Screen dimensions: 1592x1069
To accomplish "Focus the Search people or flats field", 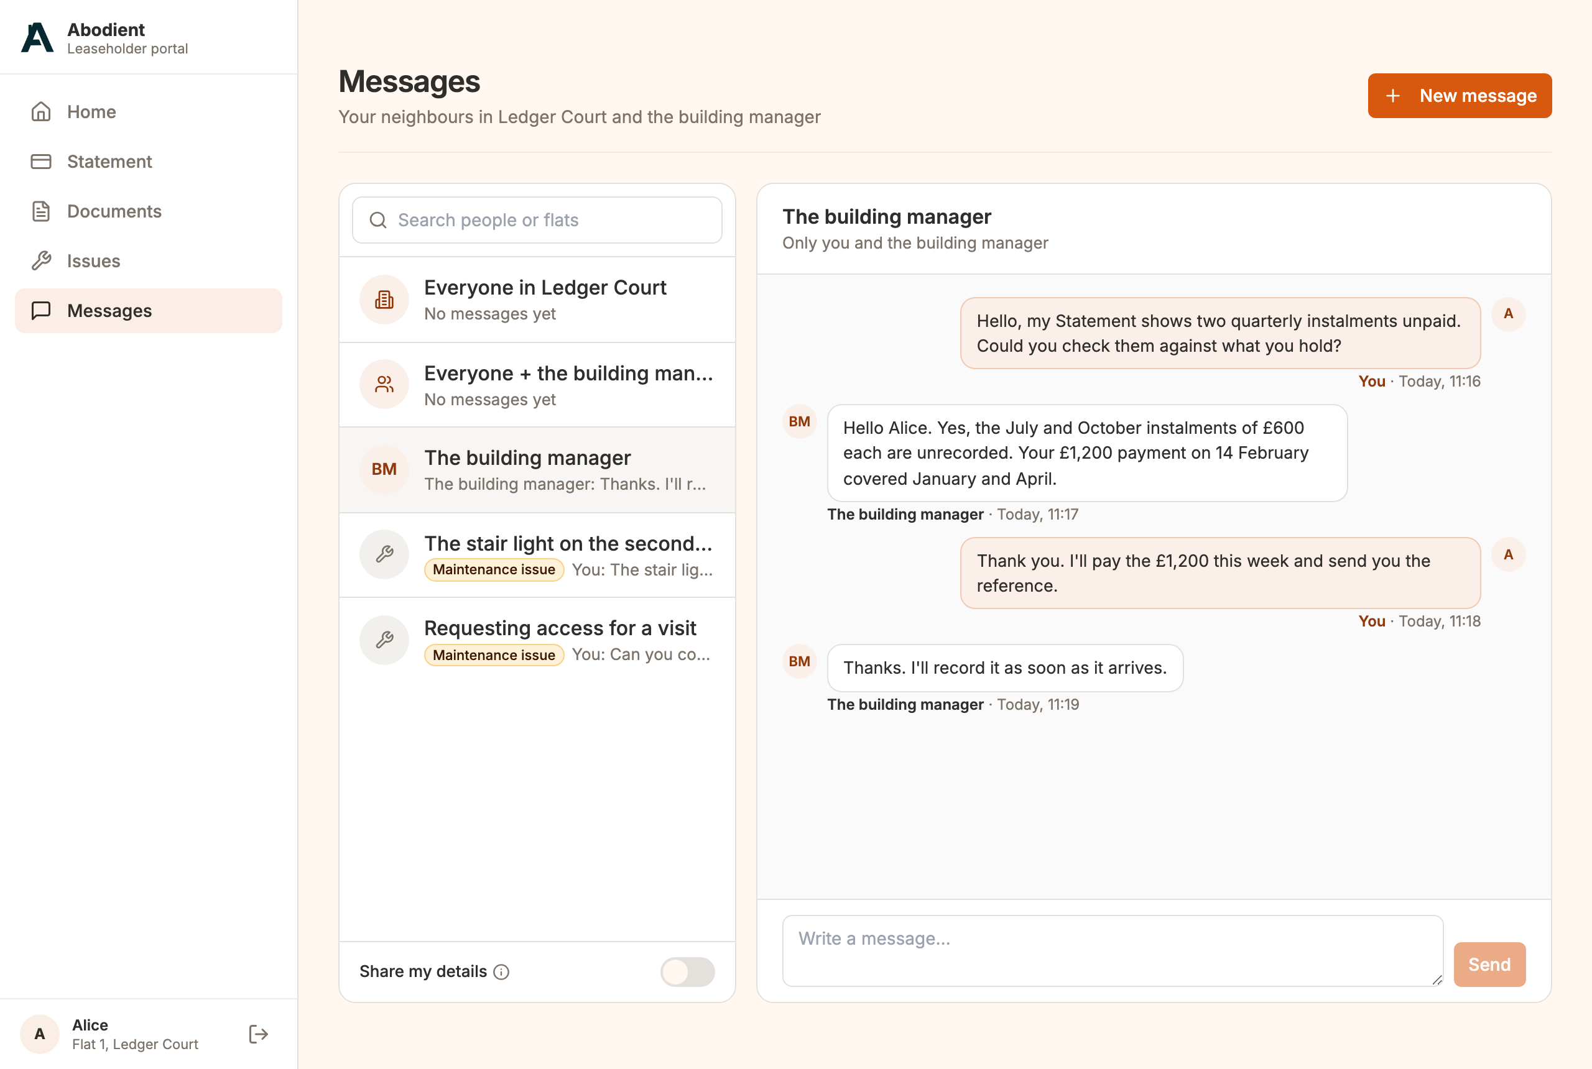I will (537, 219).
